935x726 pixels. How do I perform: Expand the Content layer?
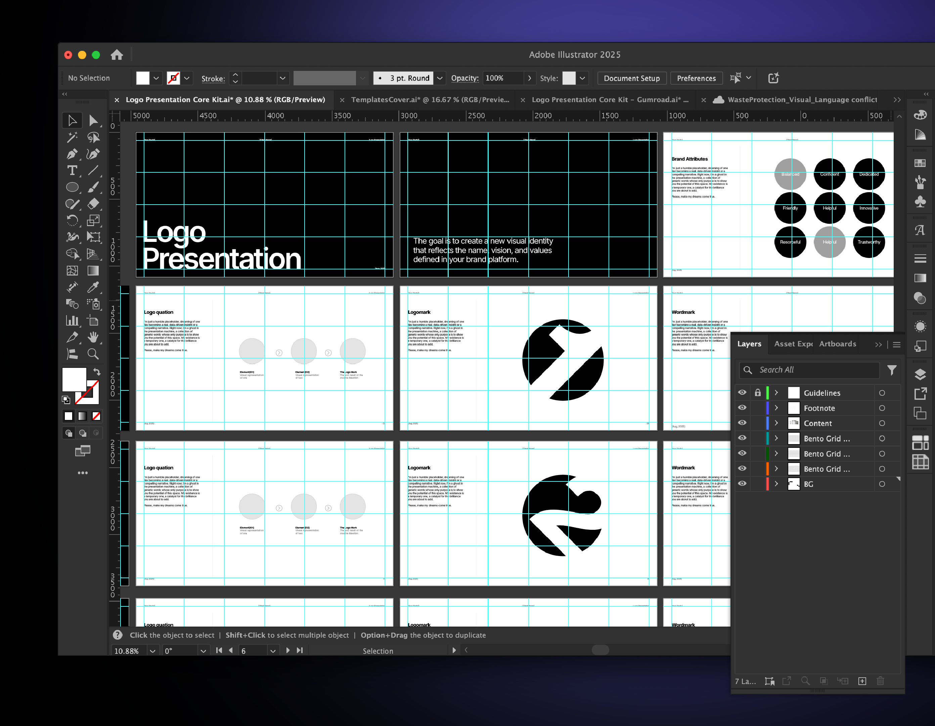click(776, 423)
